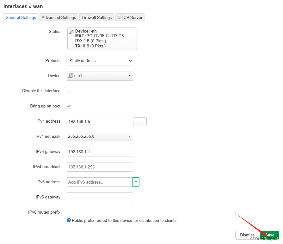
Task: Click the Add IPv6 address field
Action: [98, 182]
